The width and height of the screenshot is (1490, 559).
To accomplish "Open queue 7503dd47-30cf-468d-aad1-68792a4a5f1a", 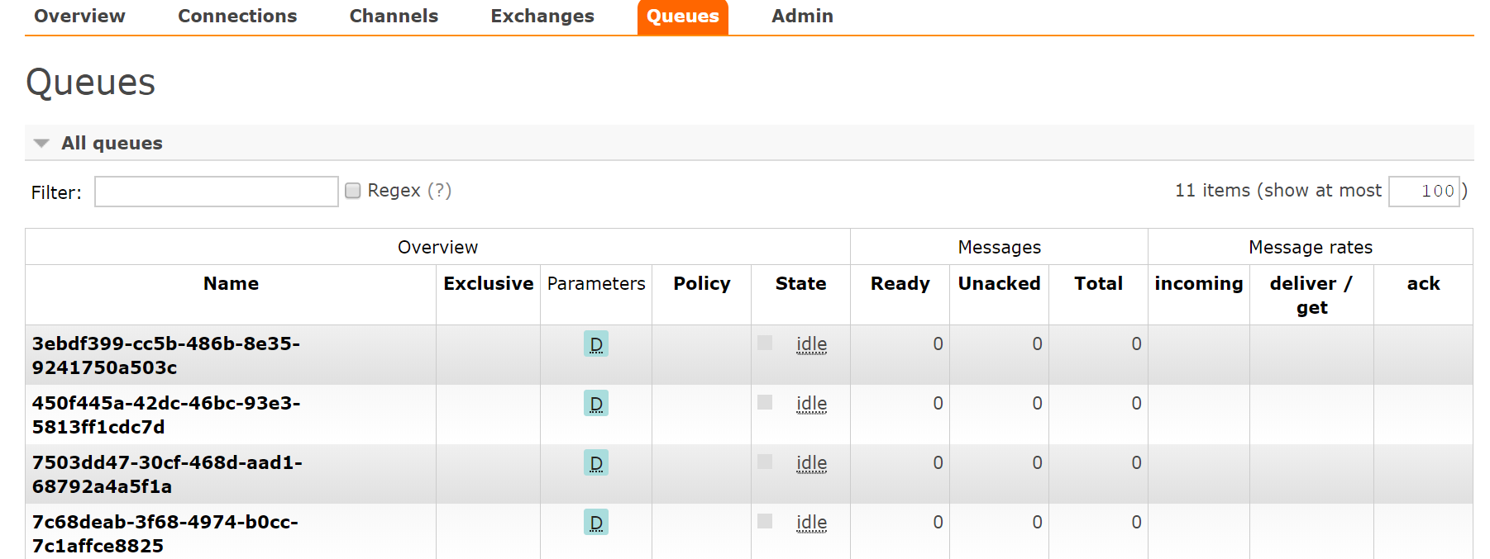I will click(x=166, y=474).
